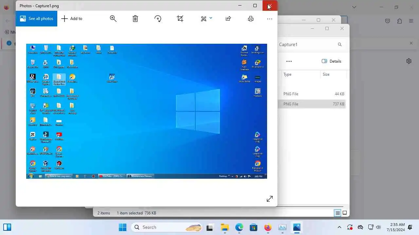Click the taskbar Search box
This screenshot has height=235, width=419.
tap(167, 227)
